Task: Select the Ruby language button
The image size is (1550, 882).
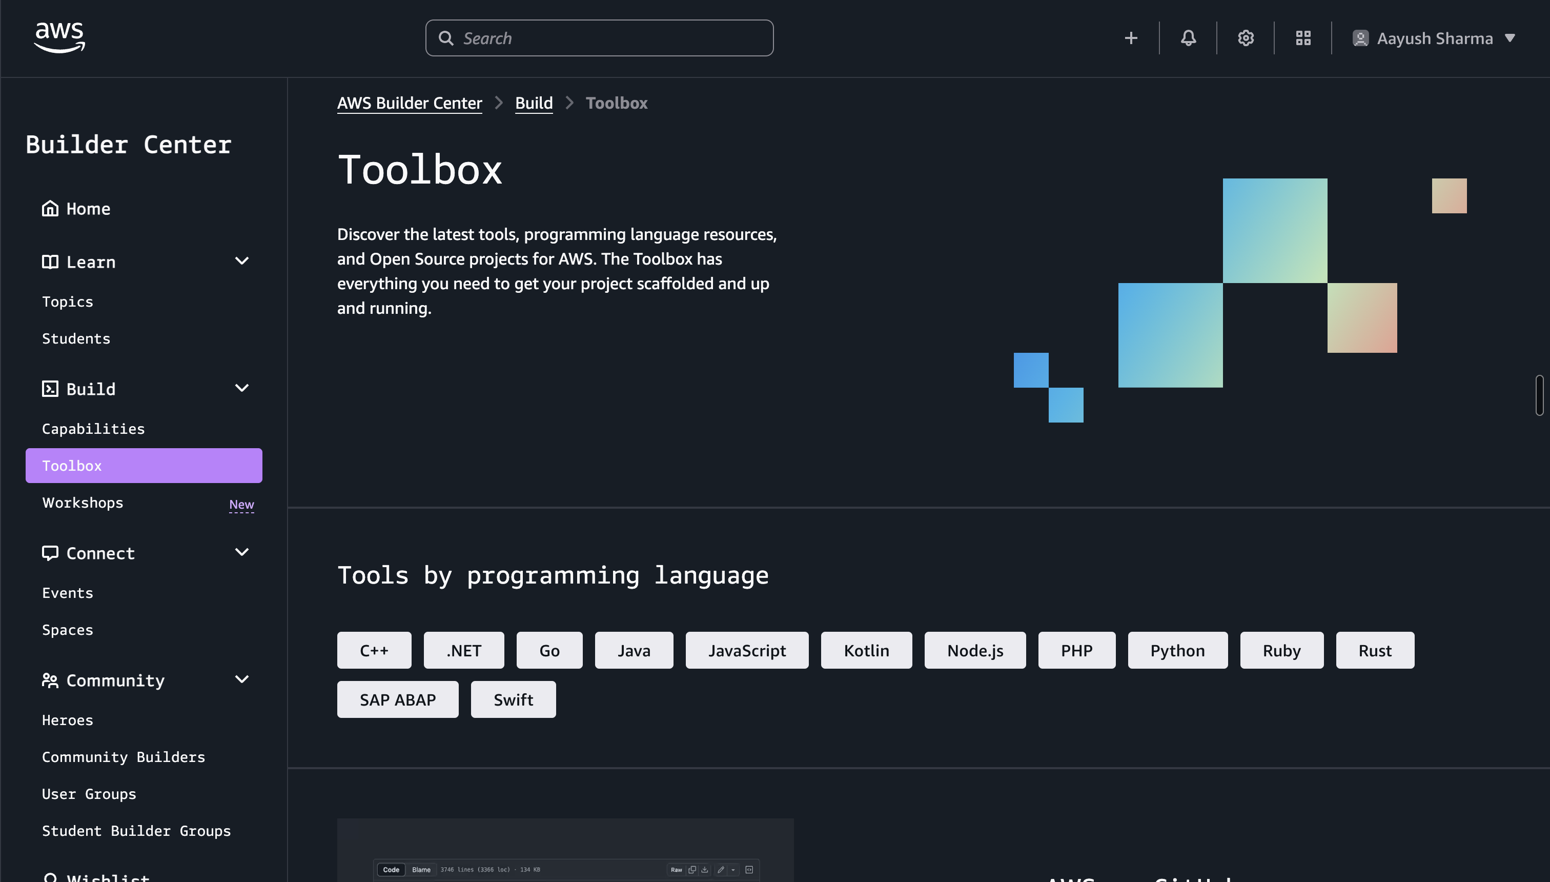Action: pos(1282,651)
